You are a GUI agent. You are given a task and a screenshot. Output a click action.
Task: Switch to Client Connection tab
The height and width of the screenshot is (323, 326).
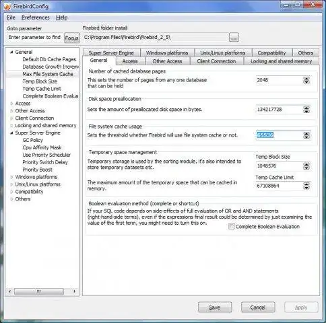click(x=217, y=61)
